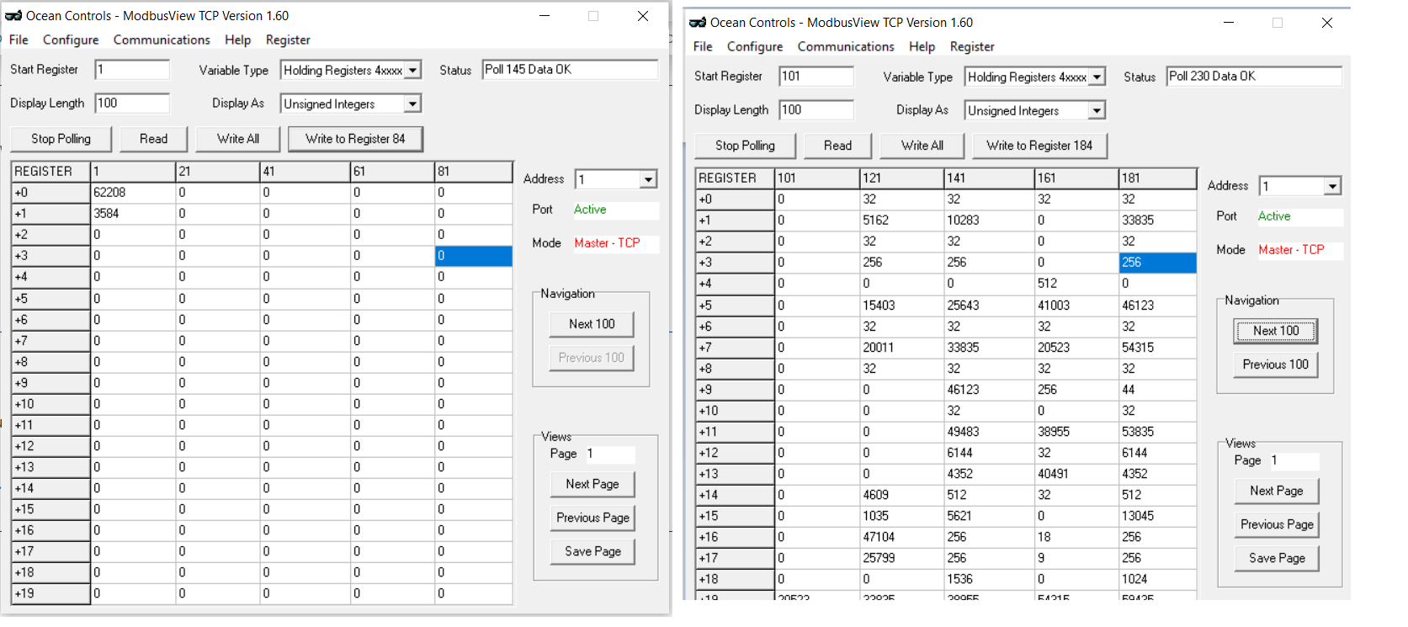This screenshot has height=627, width=1408.
Task: Click Save Page in the left window
Action: coord(592,551)
